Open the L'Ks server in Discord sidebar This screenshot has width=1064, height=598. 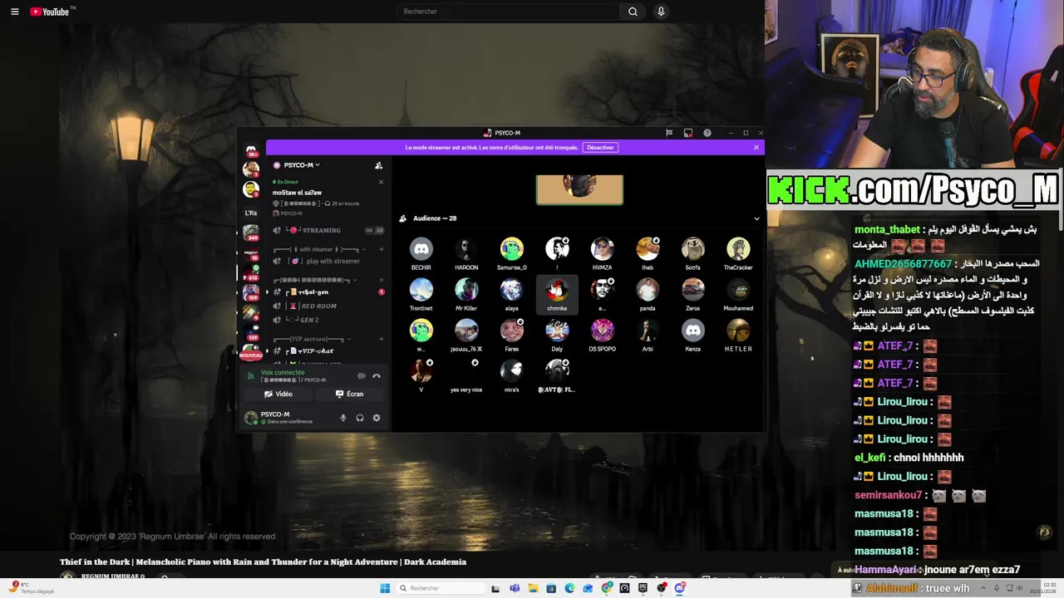click(251, 213)
